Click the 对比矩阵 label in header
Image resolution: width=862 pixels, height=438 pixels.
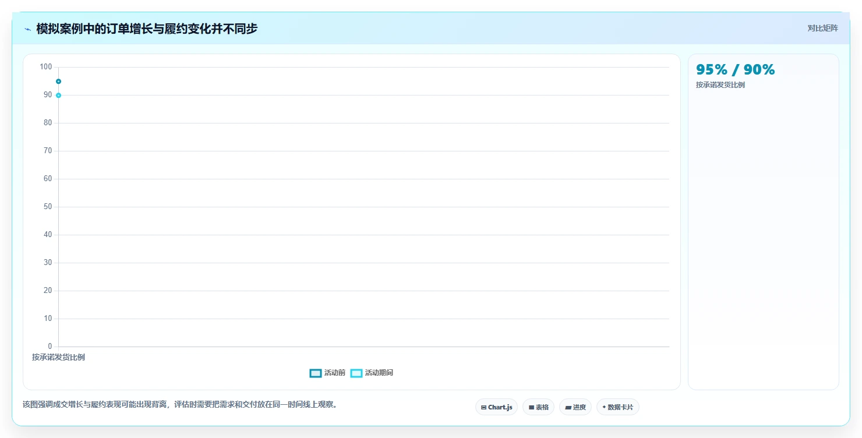pyautogui.click(x=822, y=29)
